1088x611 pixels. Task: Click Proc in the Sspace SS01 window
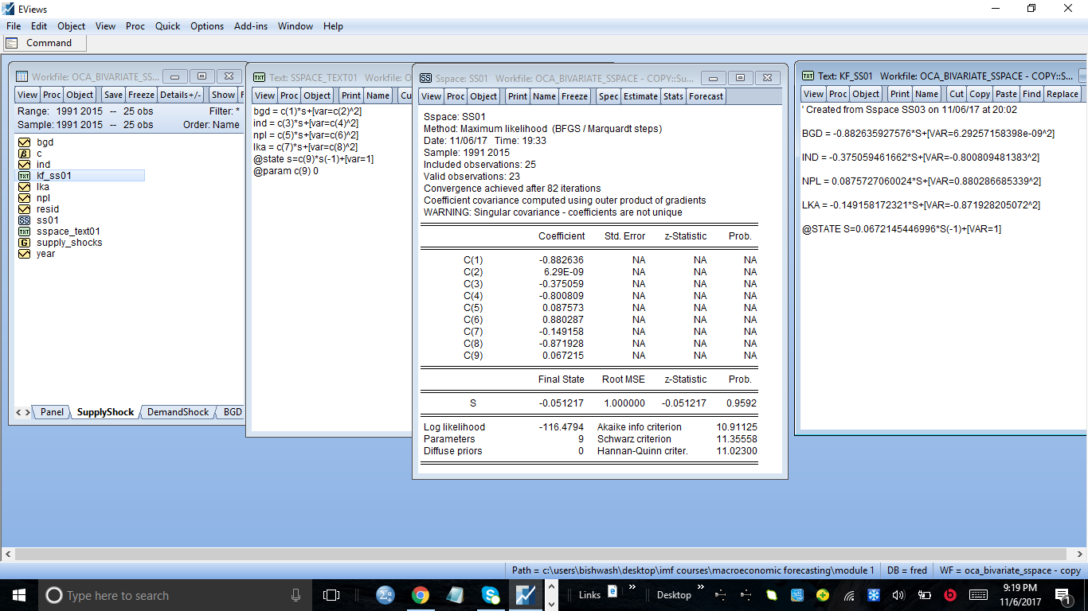456,96
